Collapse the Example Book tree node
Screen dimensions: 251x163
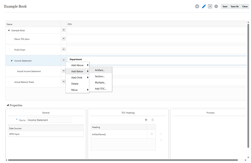[x=9, y=30]
